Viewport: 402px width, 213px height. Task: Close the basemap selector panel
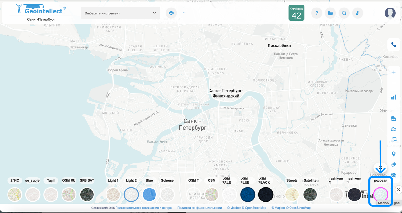398,189
